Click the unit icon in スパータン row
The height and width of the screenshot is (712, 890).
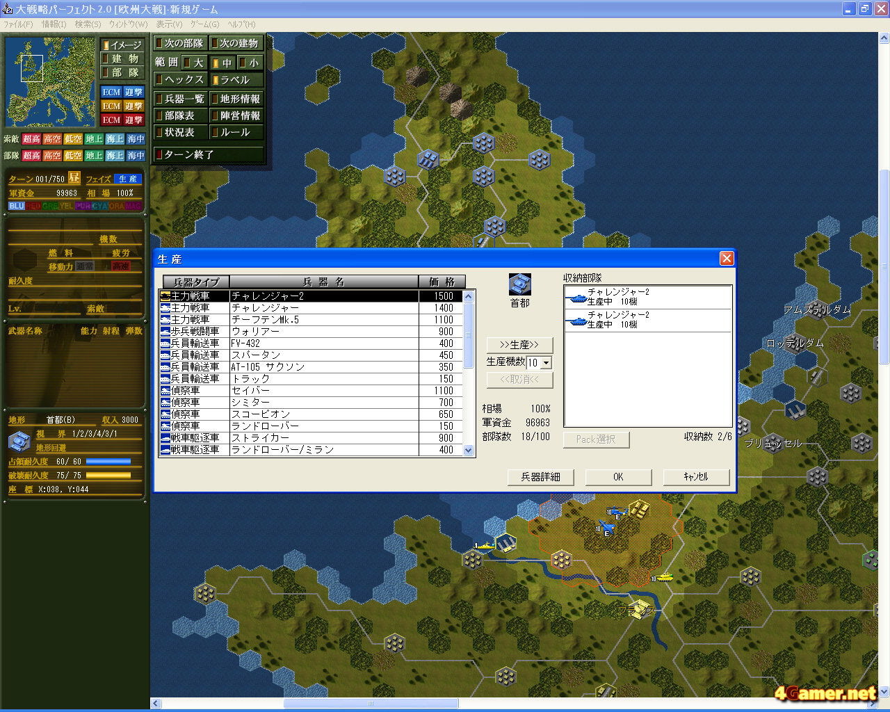(165, 355)
